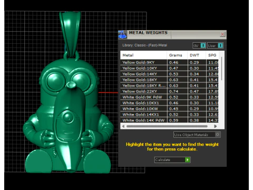Select the White Gold:14K PdW row
The image size is (253, 190).
click(x=169, y=120)
